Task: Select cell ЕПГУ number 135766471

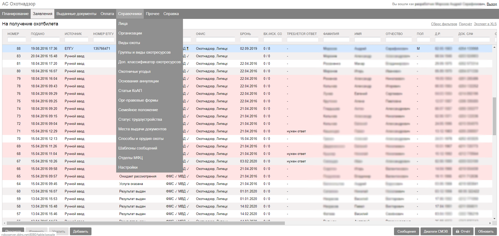Action: (x=102, y=48)
